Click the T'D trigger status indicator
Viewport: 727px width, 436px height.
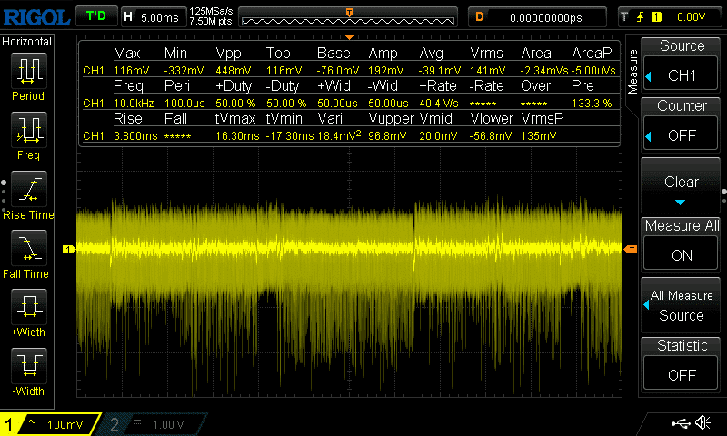95,16
